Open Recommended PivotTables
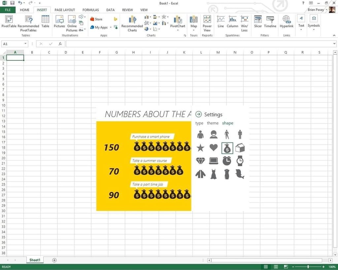Image resolution: width=338 pixels, height=270 pixels. coord(28,23)
